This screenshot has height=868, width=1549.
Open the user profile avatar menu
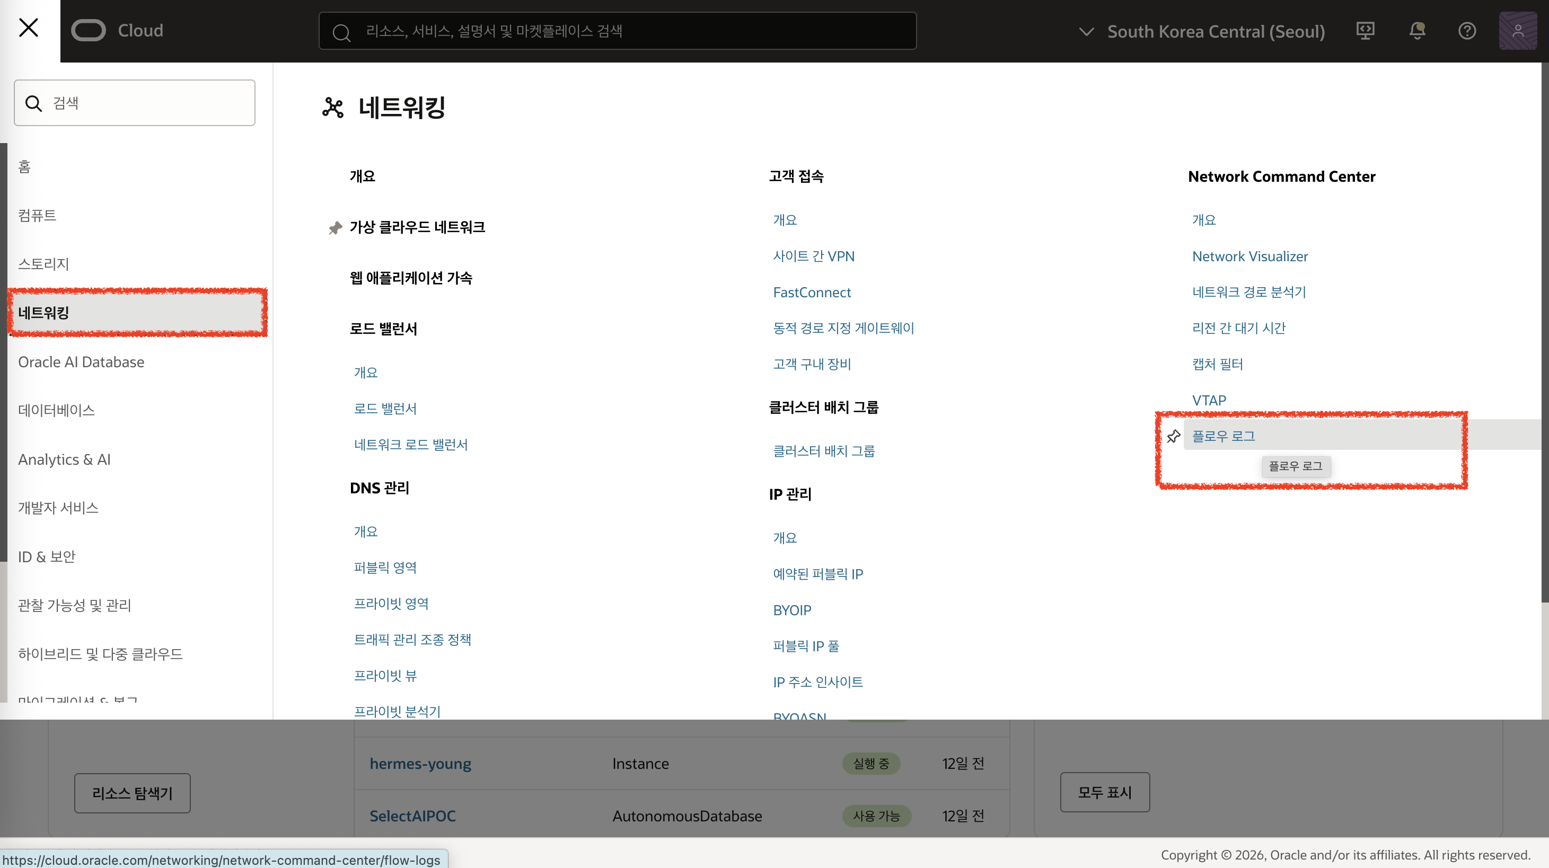(x=1517, y=31)
